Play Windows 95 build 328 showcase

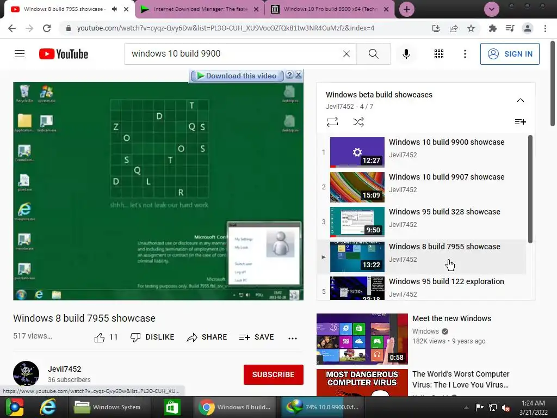coord(421,222)
